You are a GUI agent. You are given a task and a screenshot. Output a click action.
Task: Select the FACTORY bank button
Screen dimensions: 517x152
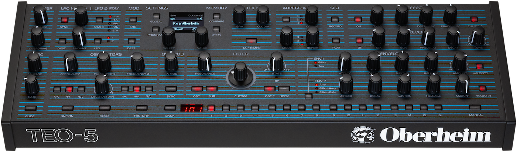click(x=142, y=108)
